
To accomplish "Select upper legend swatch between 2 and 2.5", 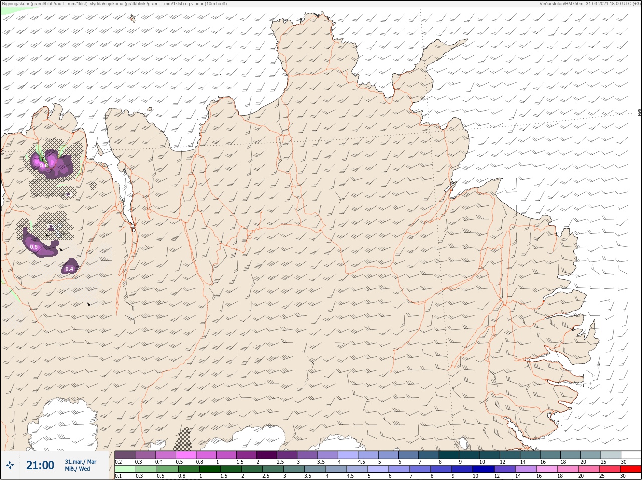I will pyautogui.click(x=267, y=455).
